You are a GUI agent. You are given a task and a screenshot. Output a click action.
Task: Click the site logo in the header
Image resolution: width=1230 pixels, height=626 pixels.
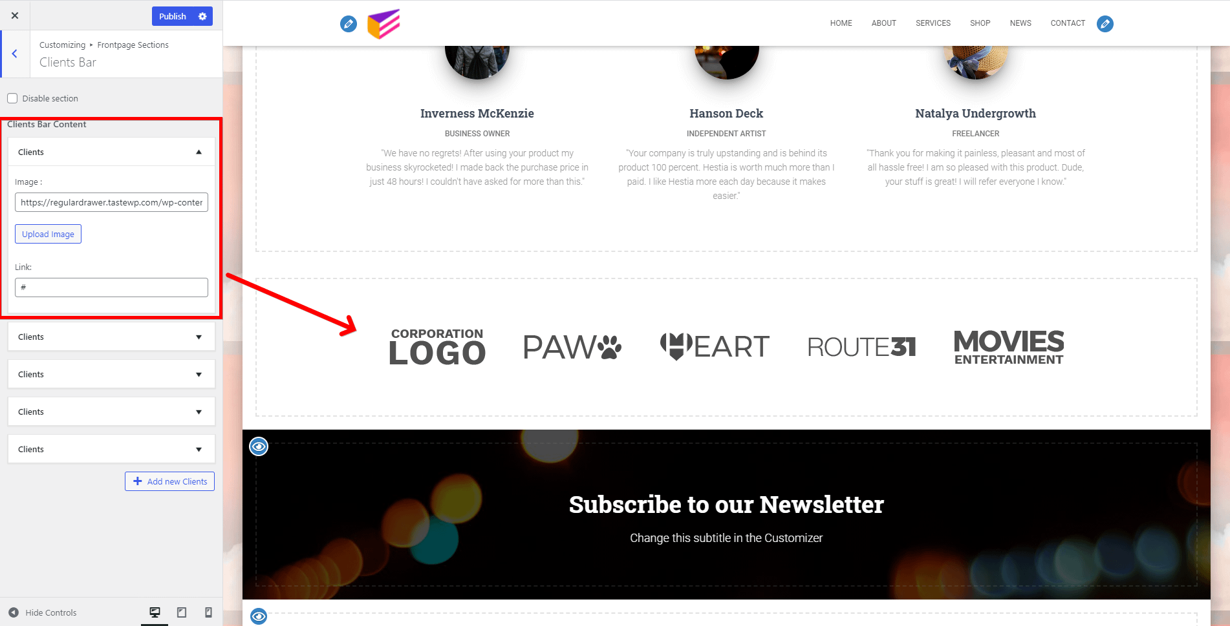(383, 24)
